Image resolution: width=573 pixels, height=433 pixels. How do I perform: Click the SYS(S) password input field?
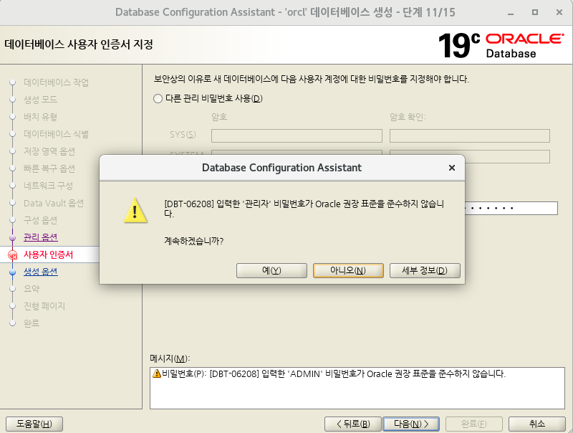[297, 135]
